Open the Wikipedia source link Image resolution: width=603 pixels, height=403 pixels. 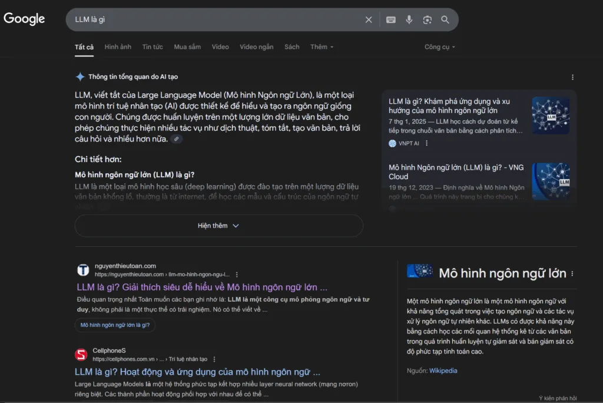click(x=443, y=371)
